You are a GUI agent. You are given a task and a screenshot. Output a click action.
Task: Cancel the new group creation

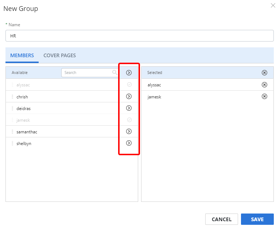221,219
